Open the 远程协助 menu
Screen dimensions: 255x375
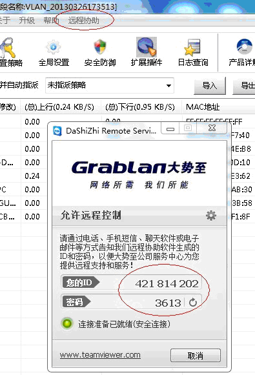click(83, 21)
